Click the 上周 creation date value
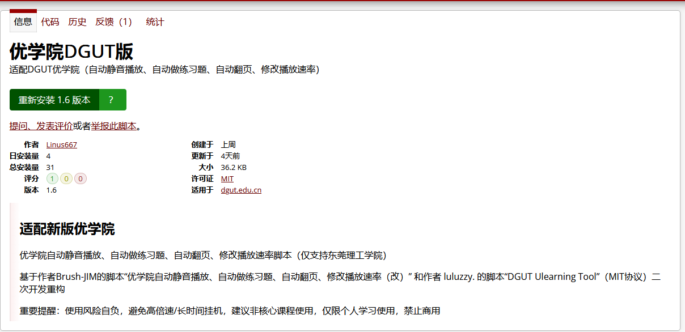This screenshot has height=332, width=685. click(228, 145)
